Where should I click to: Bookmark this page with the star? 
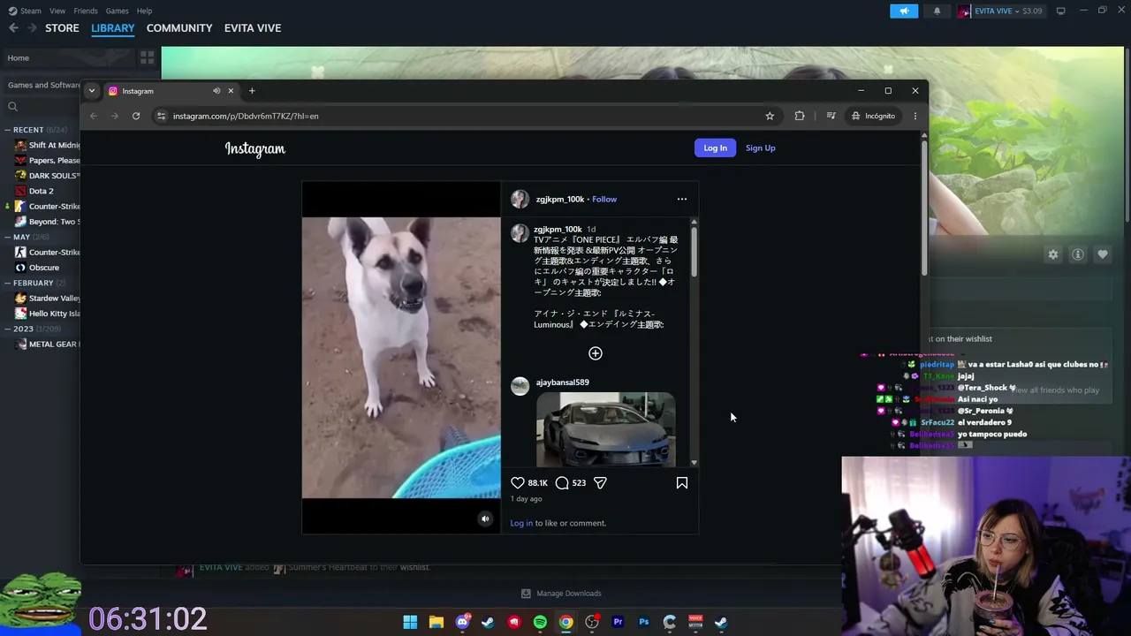[x=770, y=116]
